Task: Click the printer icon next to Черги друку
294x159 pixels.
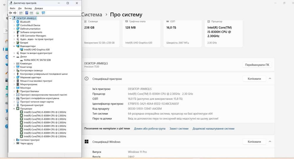Action: 18,143
